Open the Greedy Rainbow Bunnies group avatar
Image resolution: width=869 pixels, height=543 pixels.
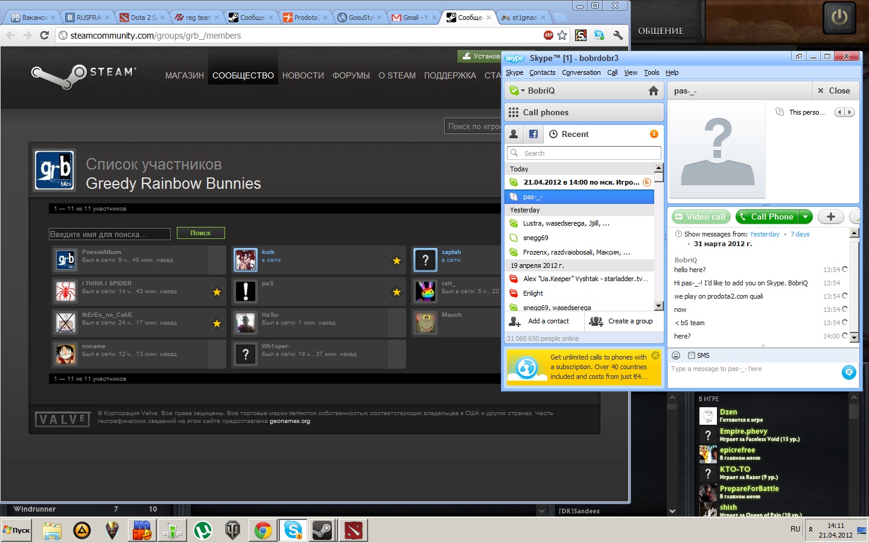(54, 170)
